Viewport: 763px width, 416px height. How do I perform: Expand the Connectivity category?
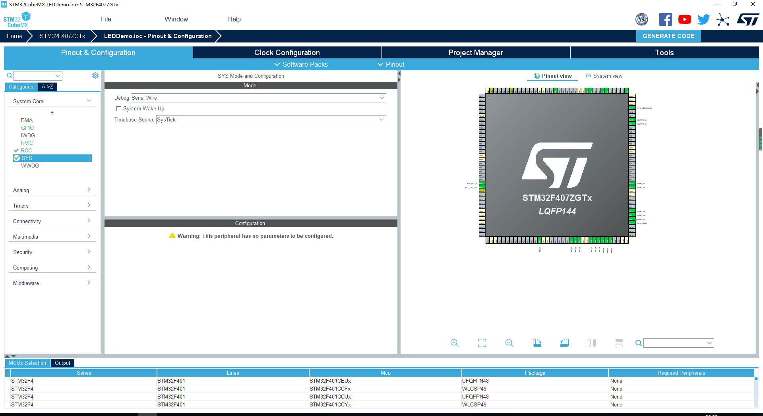coord(52,221)
